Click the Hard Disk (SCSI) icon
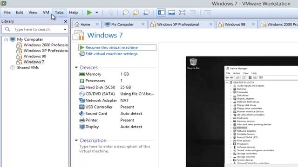This screenshot has width=298, height=167. click(82, 87)
